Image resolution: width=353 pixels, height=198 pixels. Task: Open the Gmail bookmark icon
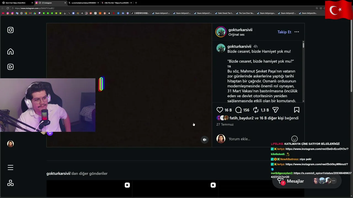[x=30, y=13]
